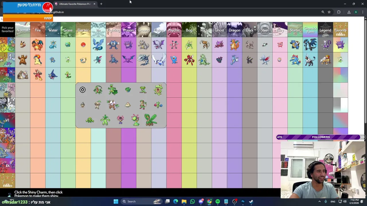Open the browser zoom magnifier icon
Viewport: 367px width, 206px height.
[x=323, y=12]
